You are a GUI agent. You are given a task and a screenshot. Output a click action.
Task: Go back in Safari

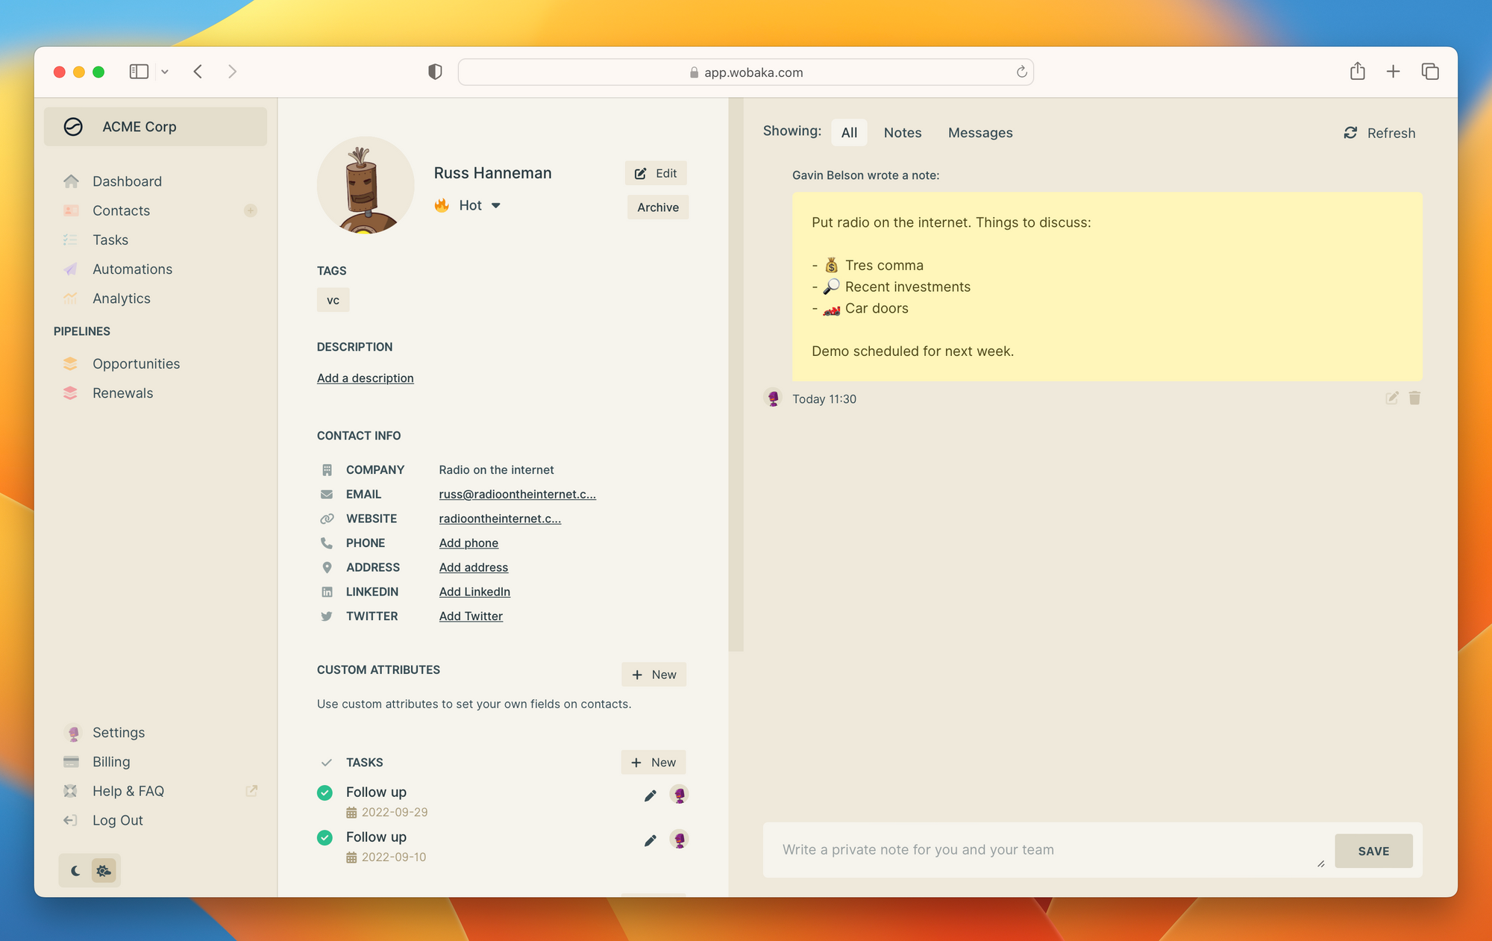click(198, 72)
